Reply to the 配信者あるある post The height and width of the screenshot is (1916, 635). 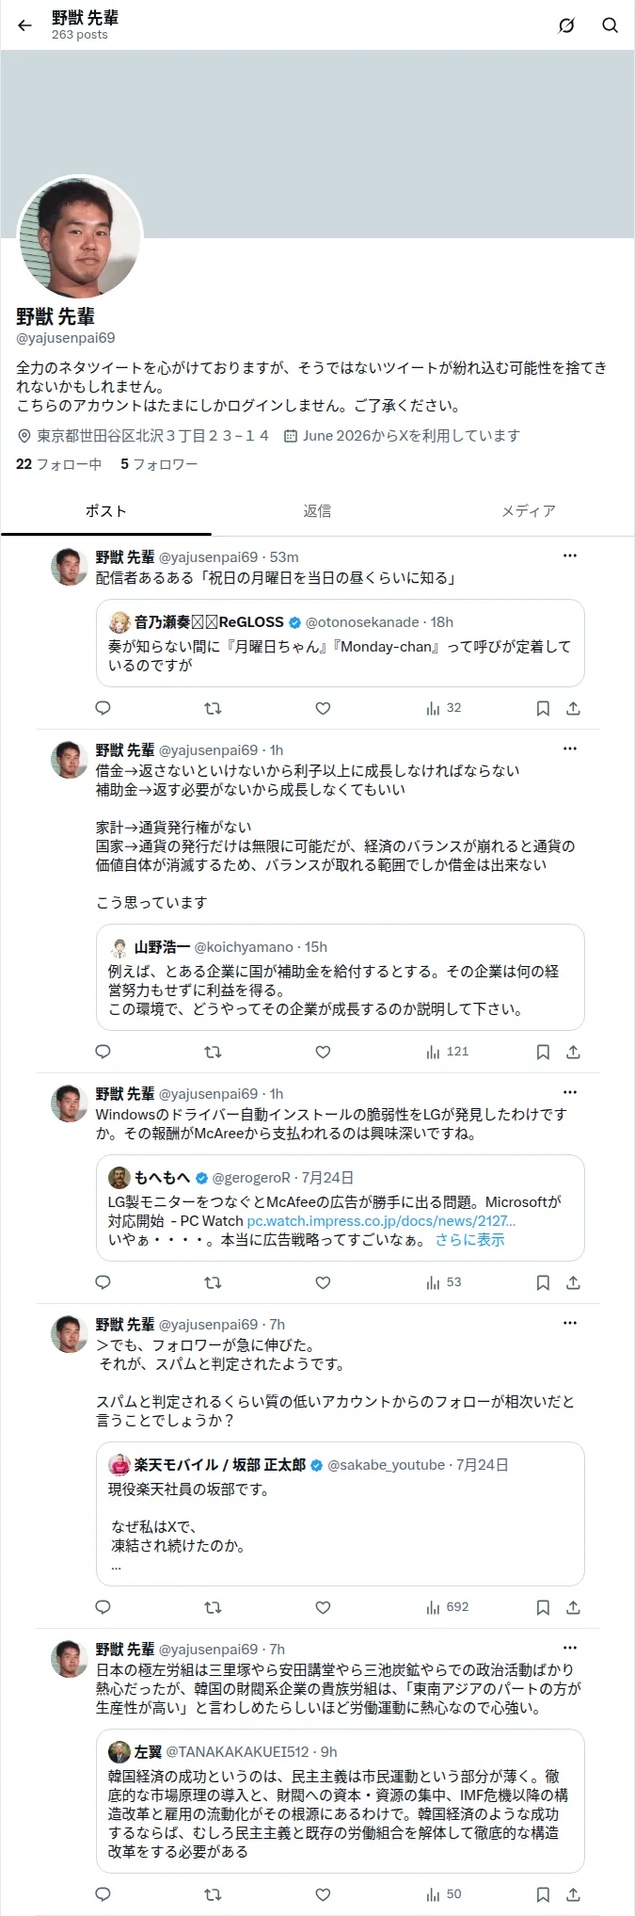coord(103,708)
